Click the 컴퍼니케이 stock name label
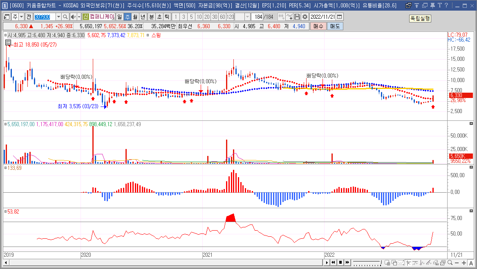This screenshot has height=269, width=477. (102, 17)
